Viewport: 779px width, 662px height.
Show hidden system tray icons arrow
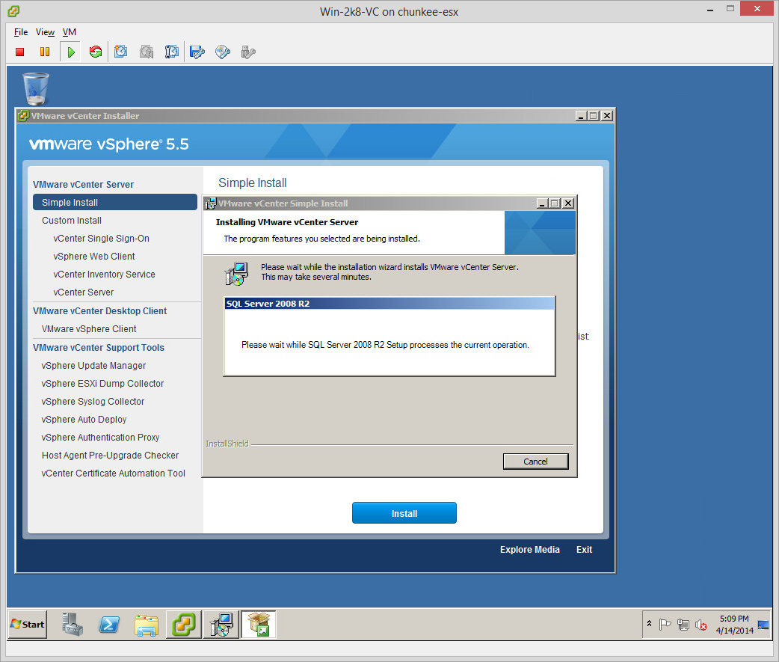point(649,624)
